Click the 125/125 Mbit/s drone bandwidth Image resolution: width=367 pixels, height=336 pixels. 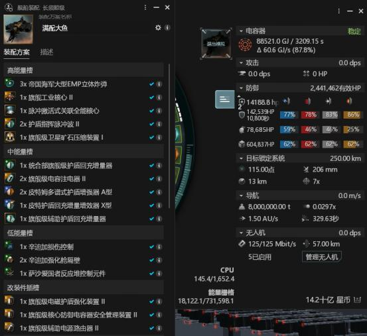coord(272,244)
